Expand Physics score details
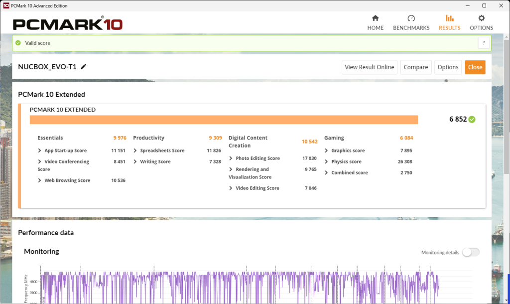This screenshot has height=304, width=510. click(326, 161)
